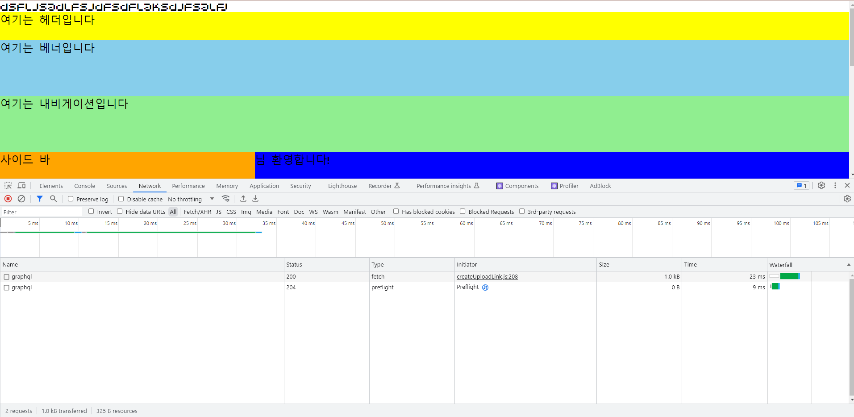Filter requests by CSS type
This screenshot has width=854, height=417.
231,212
